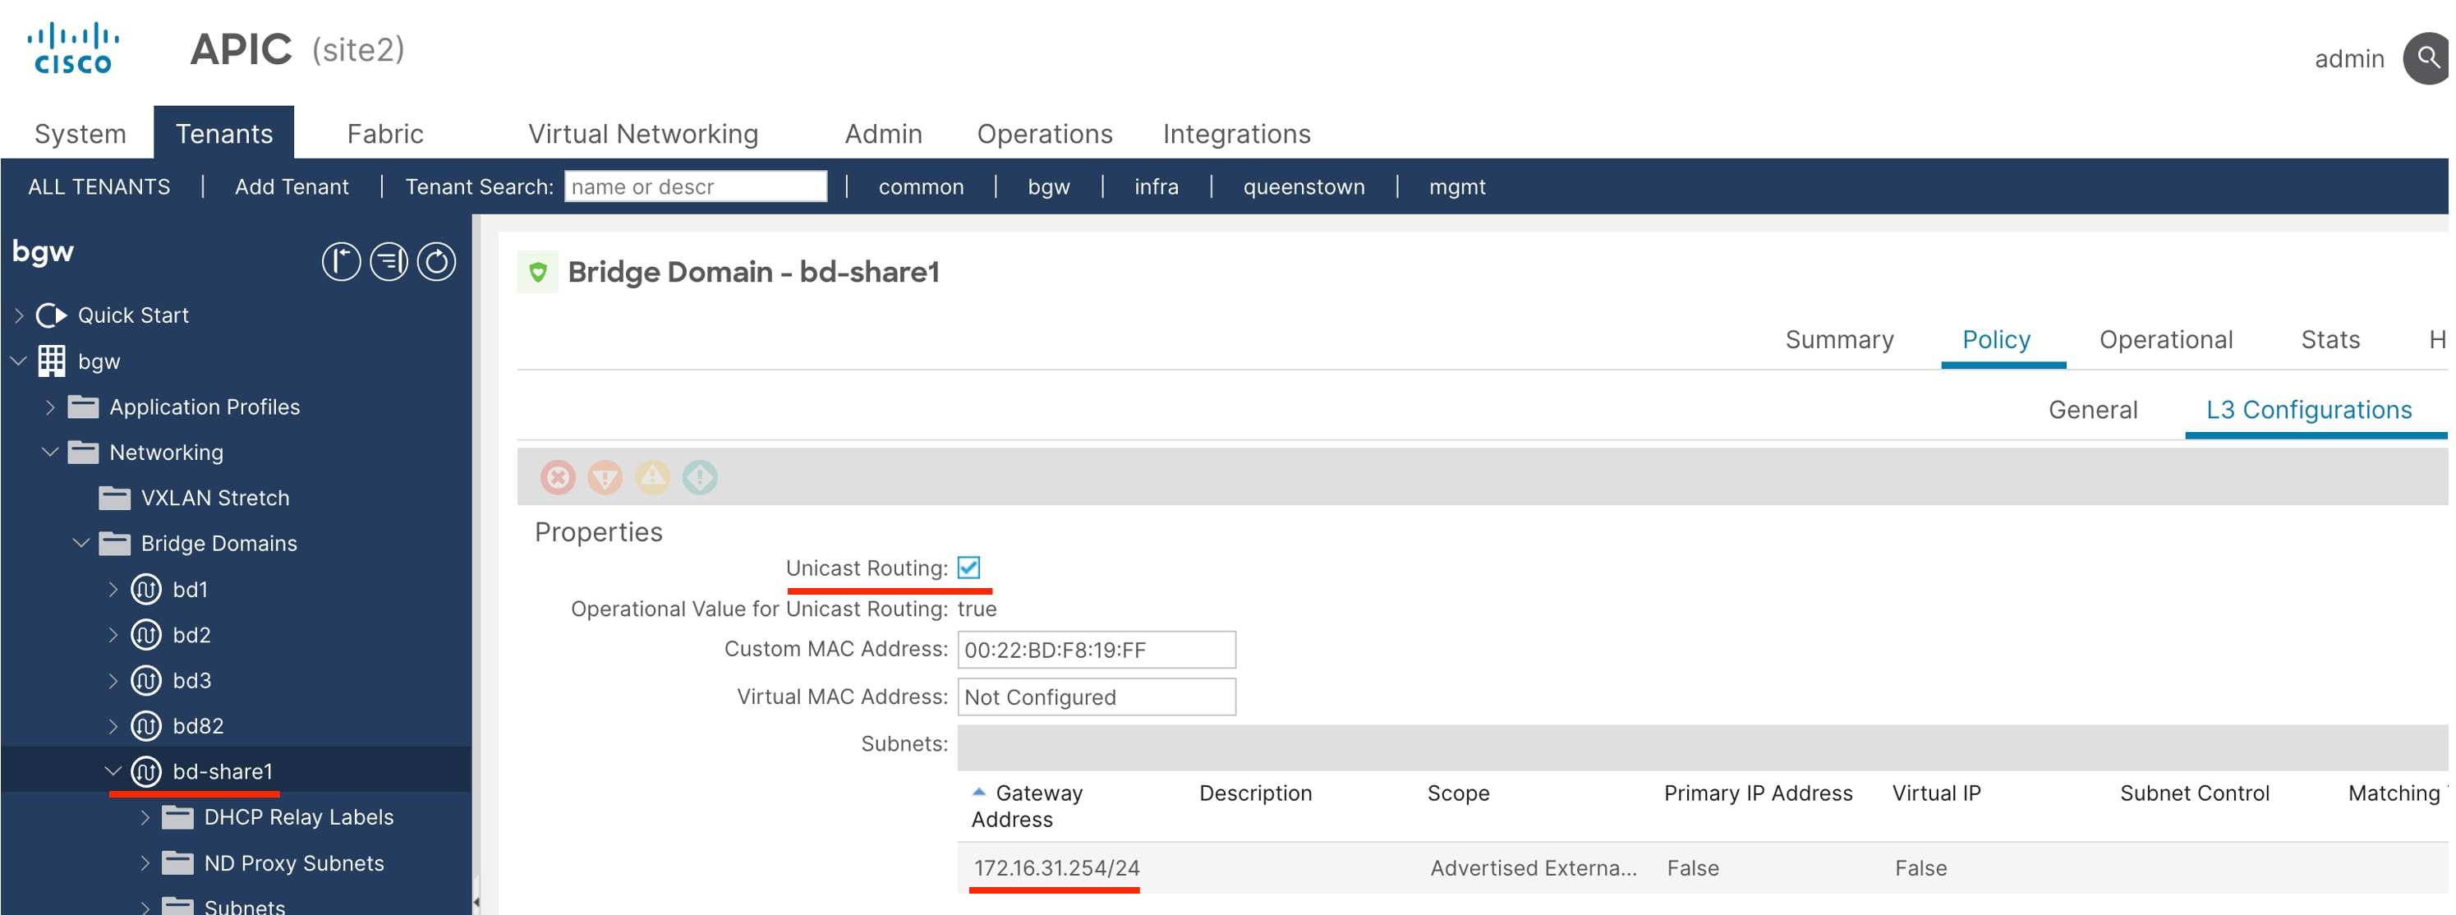The height and width of the screenshot is (915, 2456).
Task: Sort by Gateway Address column arrow
Action: point(978,792)
